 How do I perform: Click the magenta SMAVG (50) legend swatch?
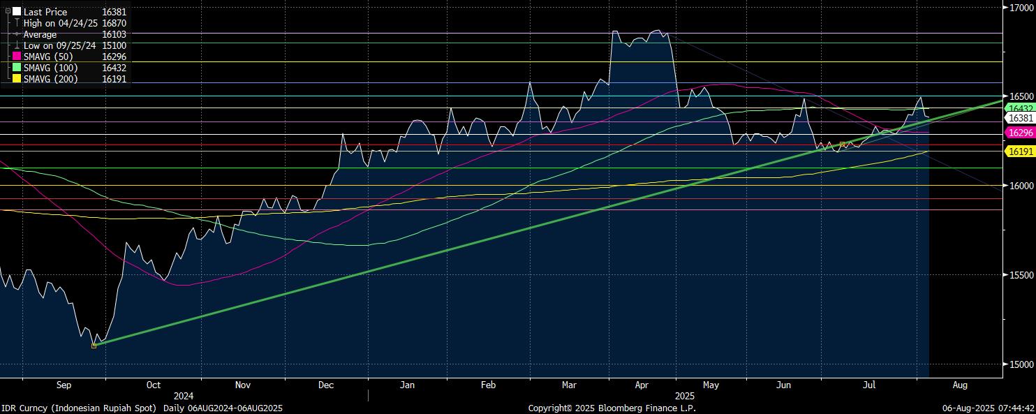pos(17,57)
